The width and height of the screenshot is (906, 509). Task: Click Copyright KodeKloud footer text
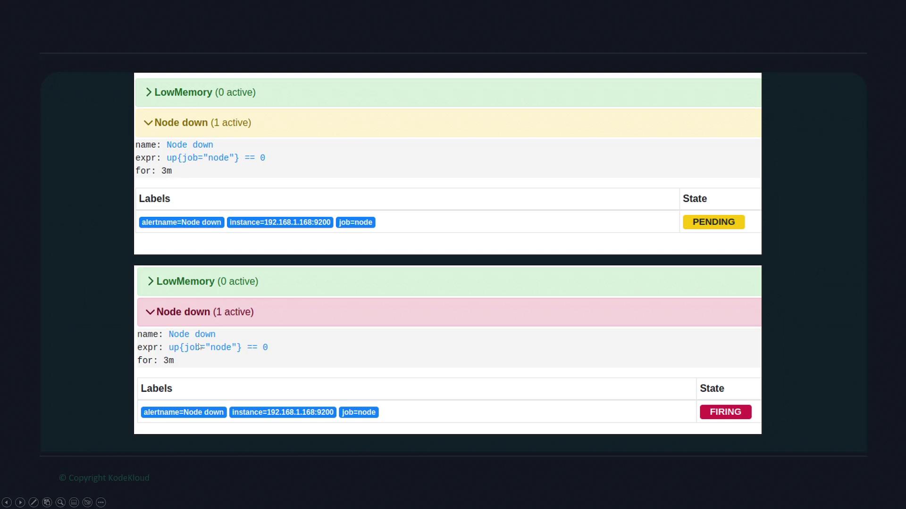pos(104,478)
